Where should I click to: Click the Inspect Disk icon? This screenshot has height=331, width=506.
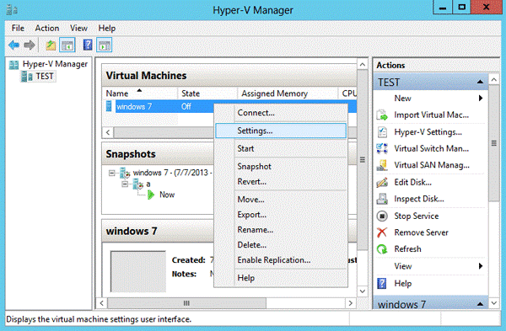coord(382,199)
